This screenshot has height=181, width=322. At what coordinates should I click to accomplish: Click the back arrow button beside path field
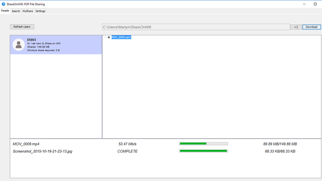tap(296, 27)
